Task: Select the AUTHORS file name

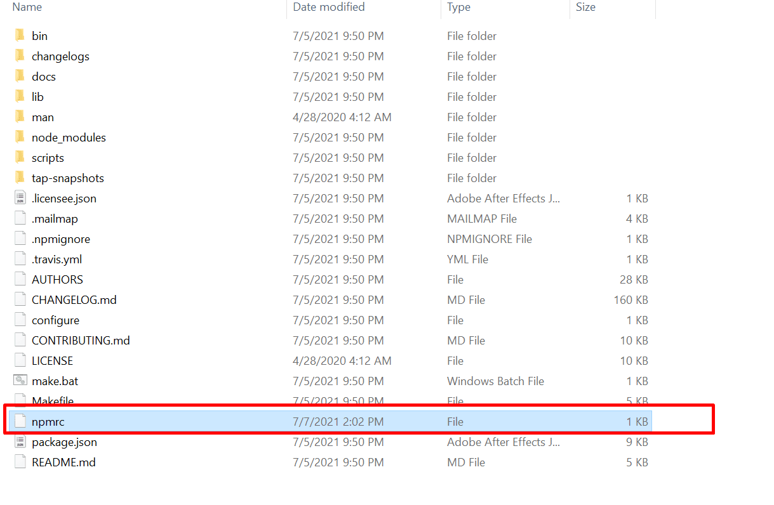Action: pos(57,280)
